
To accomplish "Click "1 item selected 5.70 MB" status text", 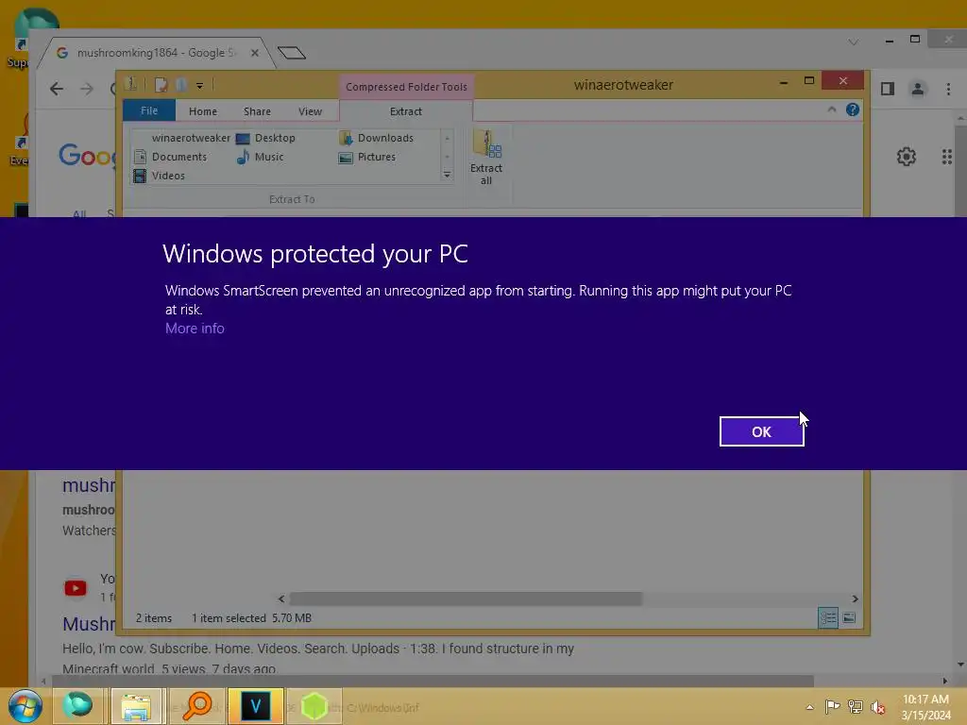I will (x=251, y=617).
